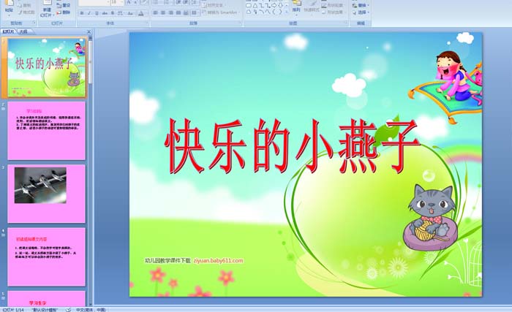Click the Select (选择) button
The image size is (512, 312).
coord(361,12)
